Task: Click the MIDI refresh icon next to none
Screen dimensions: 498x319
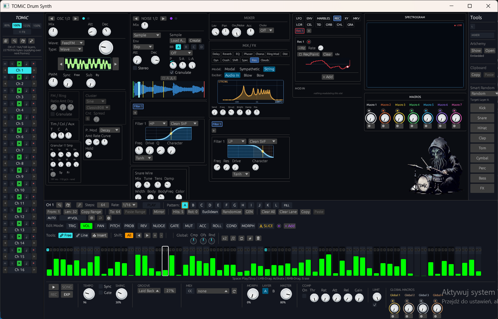Action: point(234,291)
